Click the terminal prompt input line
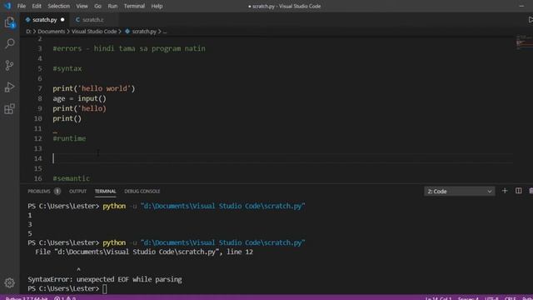Viewport: 533px width, 300px height. pyautogui.click(x=104, y=288)
